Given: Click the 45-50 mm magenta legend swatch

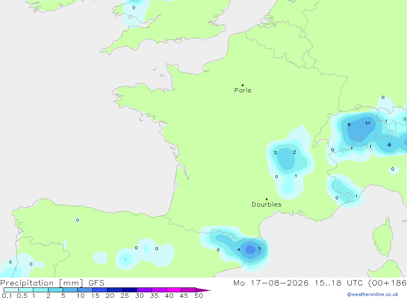Looking at the screenshot, I should point(188,290).
